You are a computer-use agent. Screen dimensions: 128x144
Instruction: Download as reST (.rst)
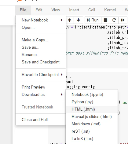point(92,131)
